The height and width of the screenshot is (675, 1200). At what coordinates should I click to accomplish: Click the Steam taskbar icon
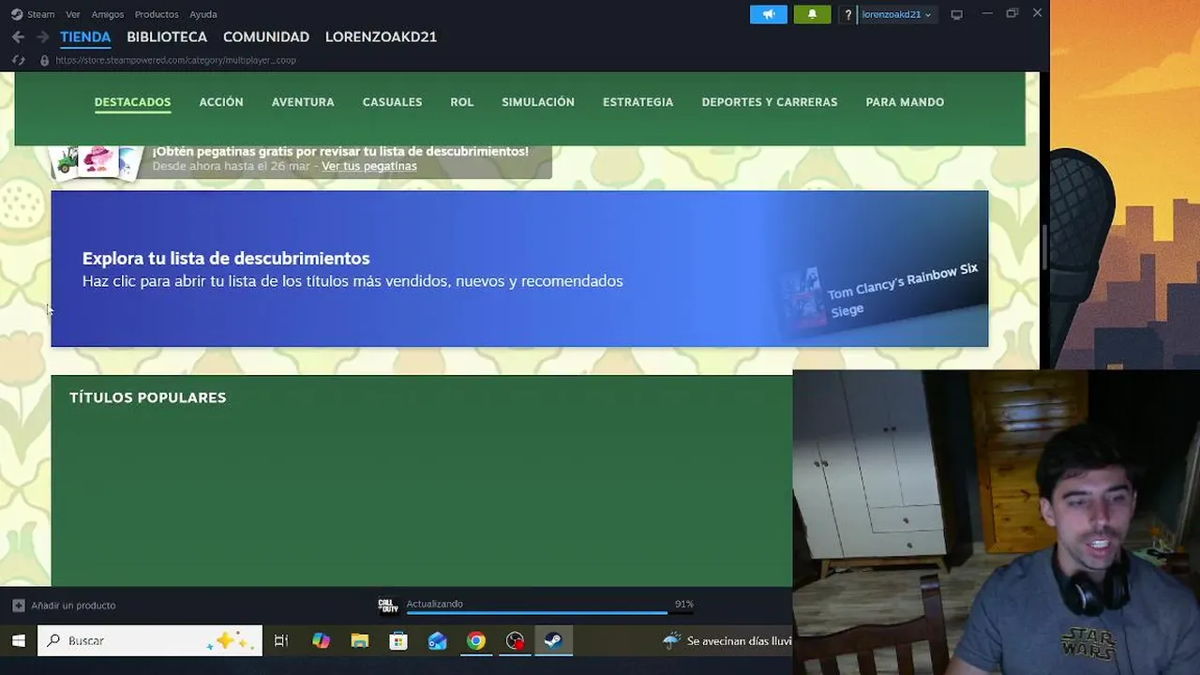coord(553,641)
